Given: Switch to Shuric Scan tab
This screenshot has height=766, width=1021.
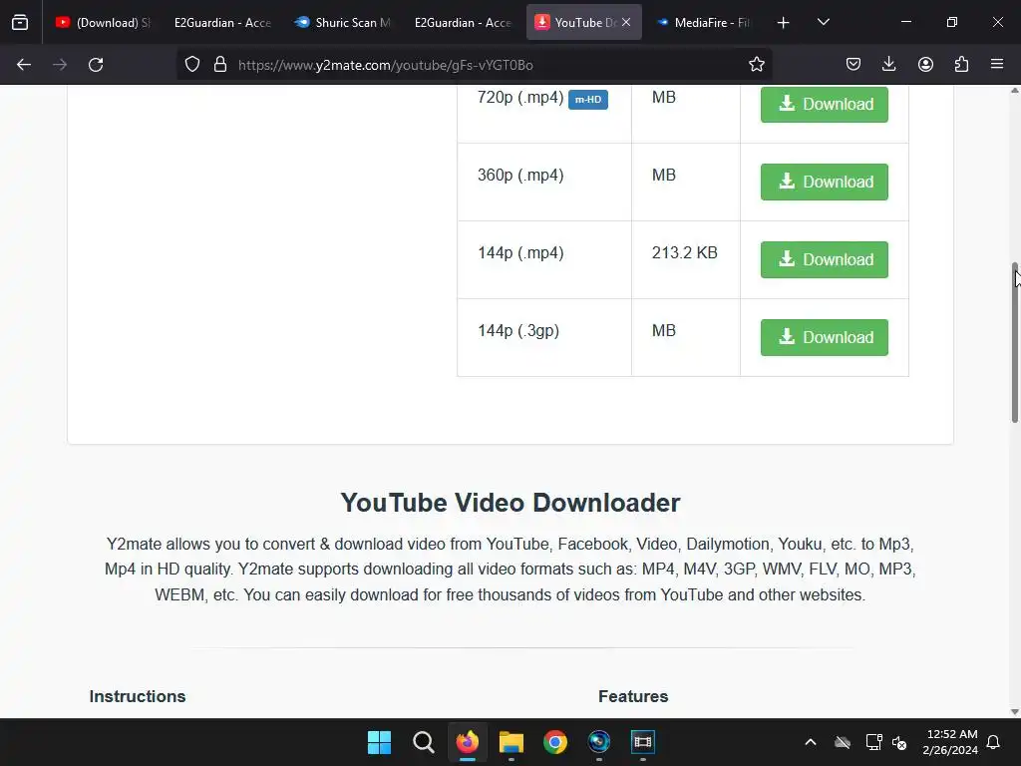Looking at the screenshot, I should tap(343, 23).
